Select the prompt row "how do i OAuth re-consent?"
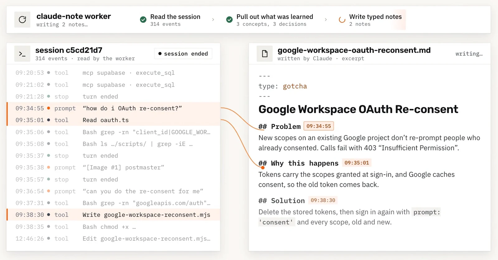Image resolution: width=498 pixels, height=260 pixels. click(x=113, y=108)
